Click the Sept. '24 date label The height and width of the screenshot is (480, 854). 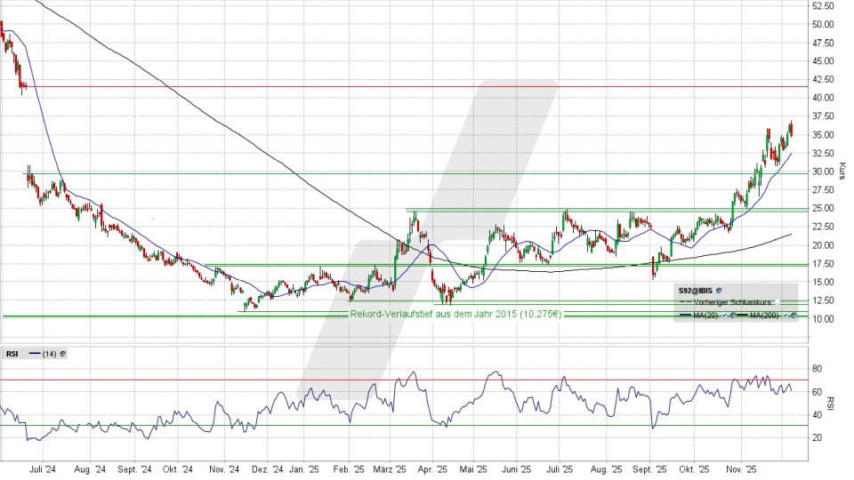(x=134, y=469)
